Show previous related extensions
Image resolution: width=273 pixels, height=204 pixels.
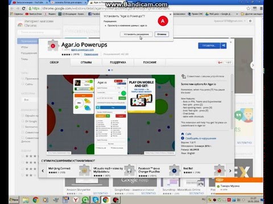click(43, 171)
